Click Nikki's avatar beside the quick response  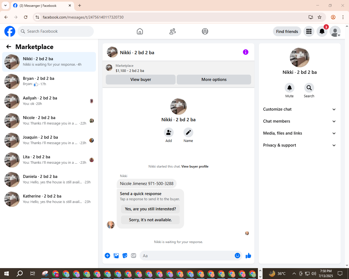pos(111,225)
